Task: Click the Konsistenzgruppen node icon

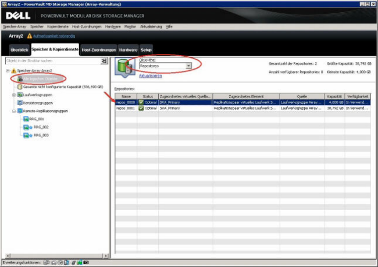Action: [x=20, y=103]
